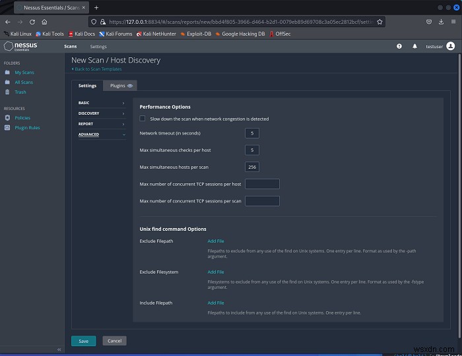Screen dimensions: 462x356
Task: Click the Nessus logo in header
Action: pos(20,46)
